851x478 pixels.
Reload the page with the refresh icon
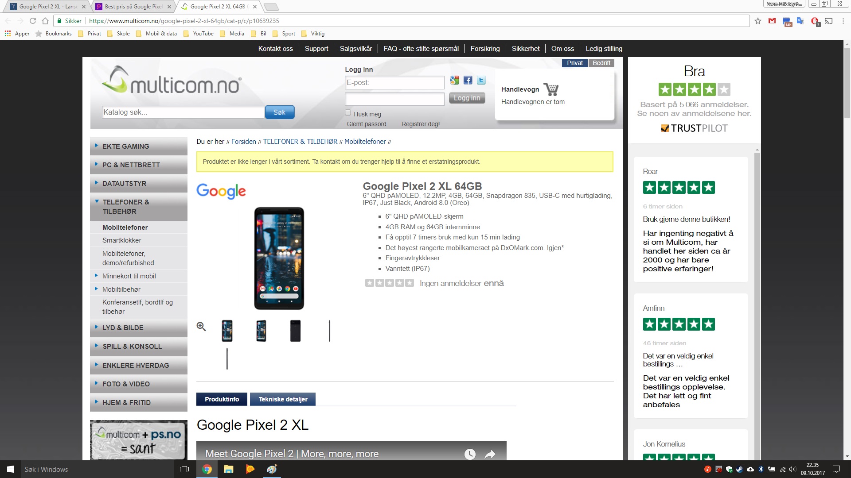pyautogui.click(x=32, y=21)
